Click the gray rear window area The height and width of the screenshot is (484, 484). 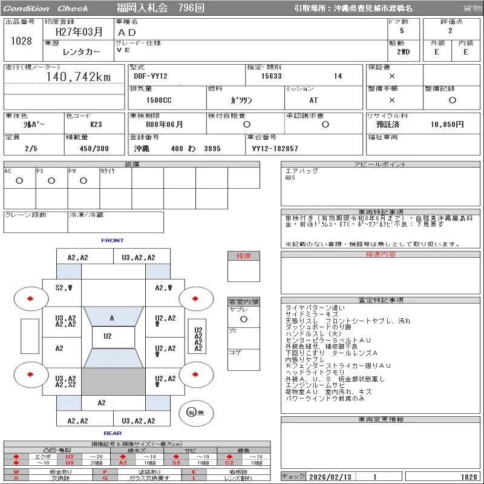point(112,382)
